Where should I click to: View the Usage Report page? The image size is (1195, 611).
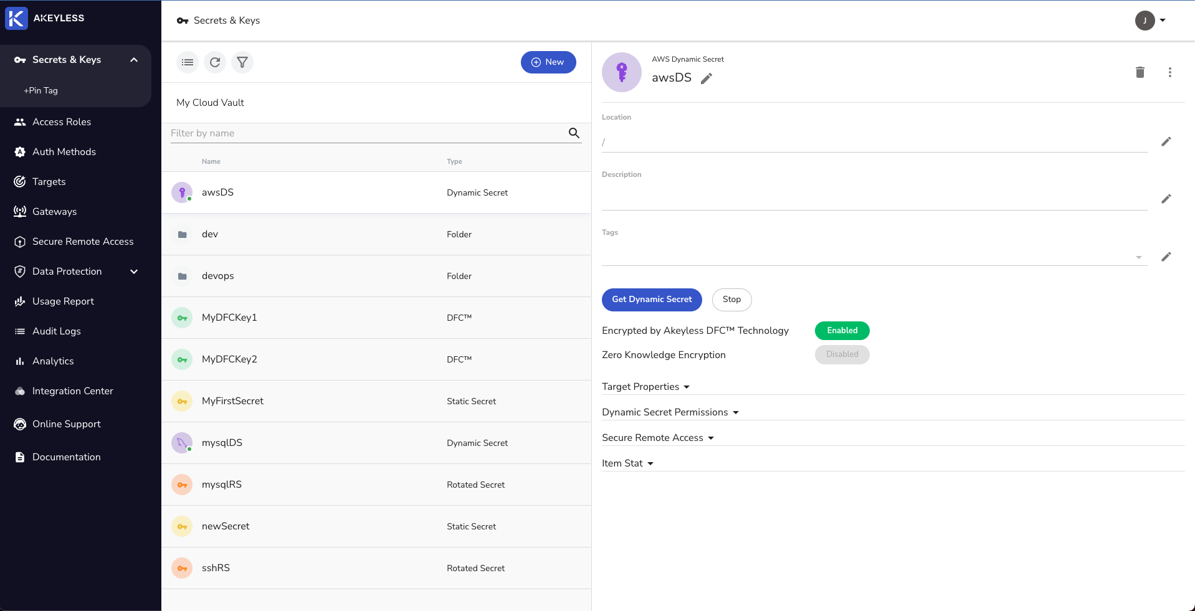coord(63,301)
